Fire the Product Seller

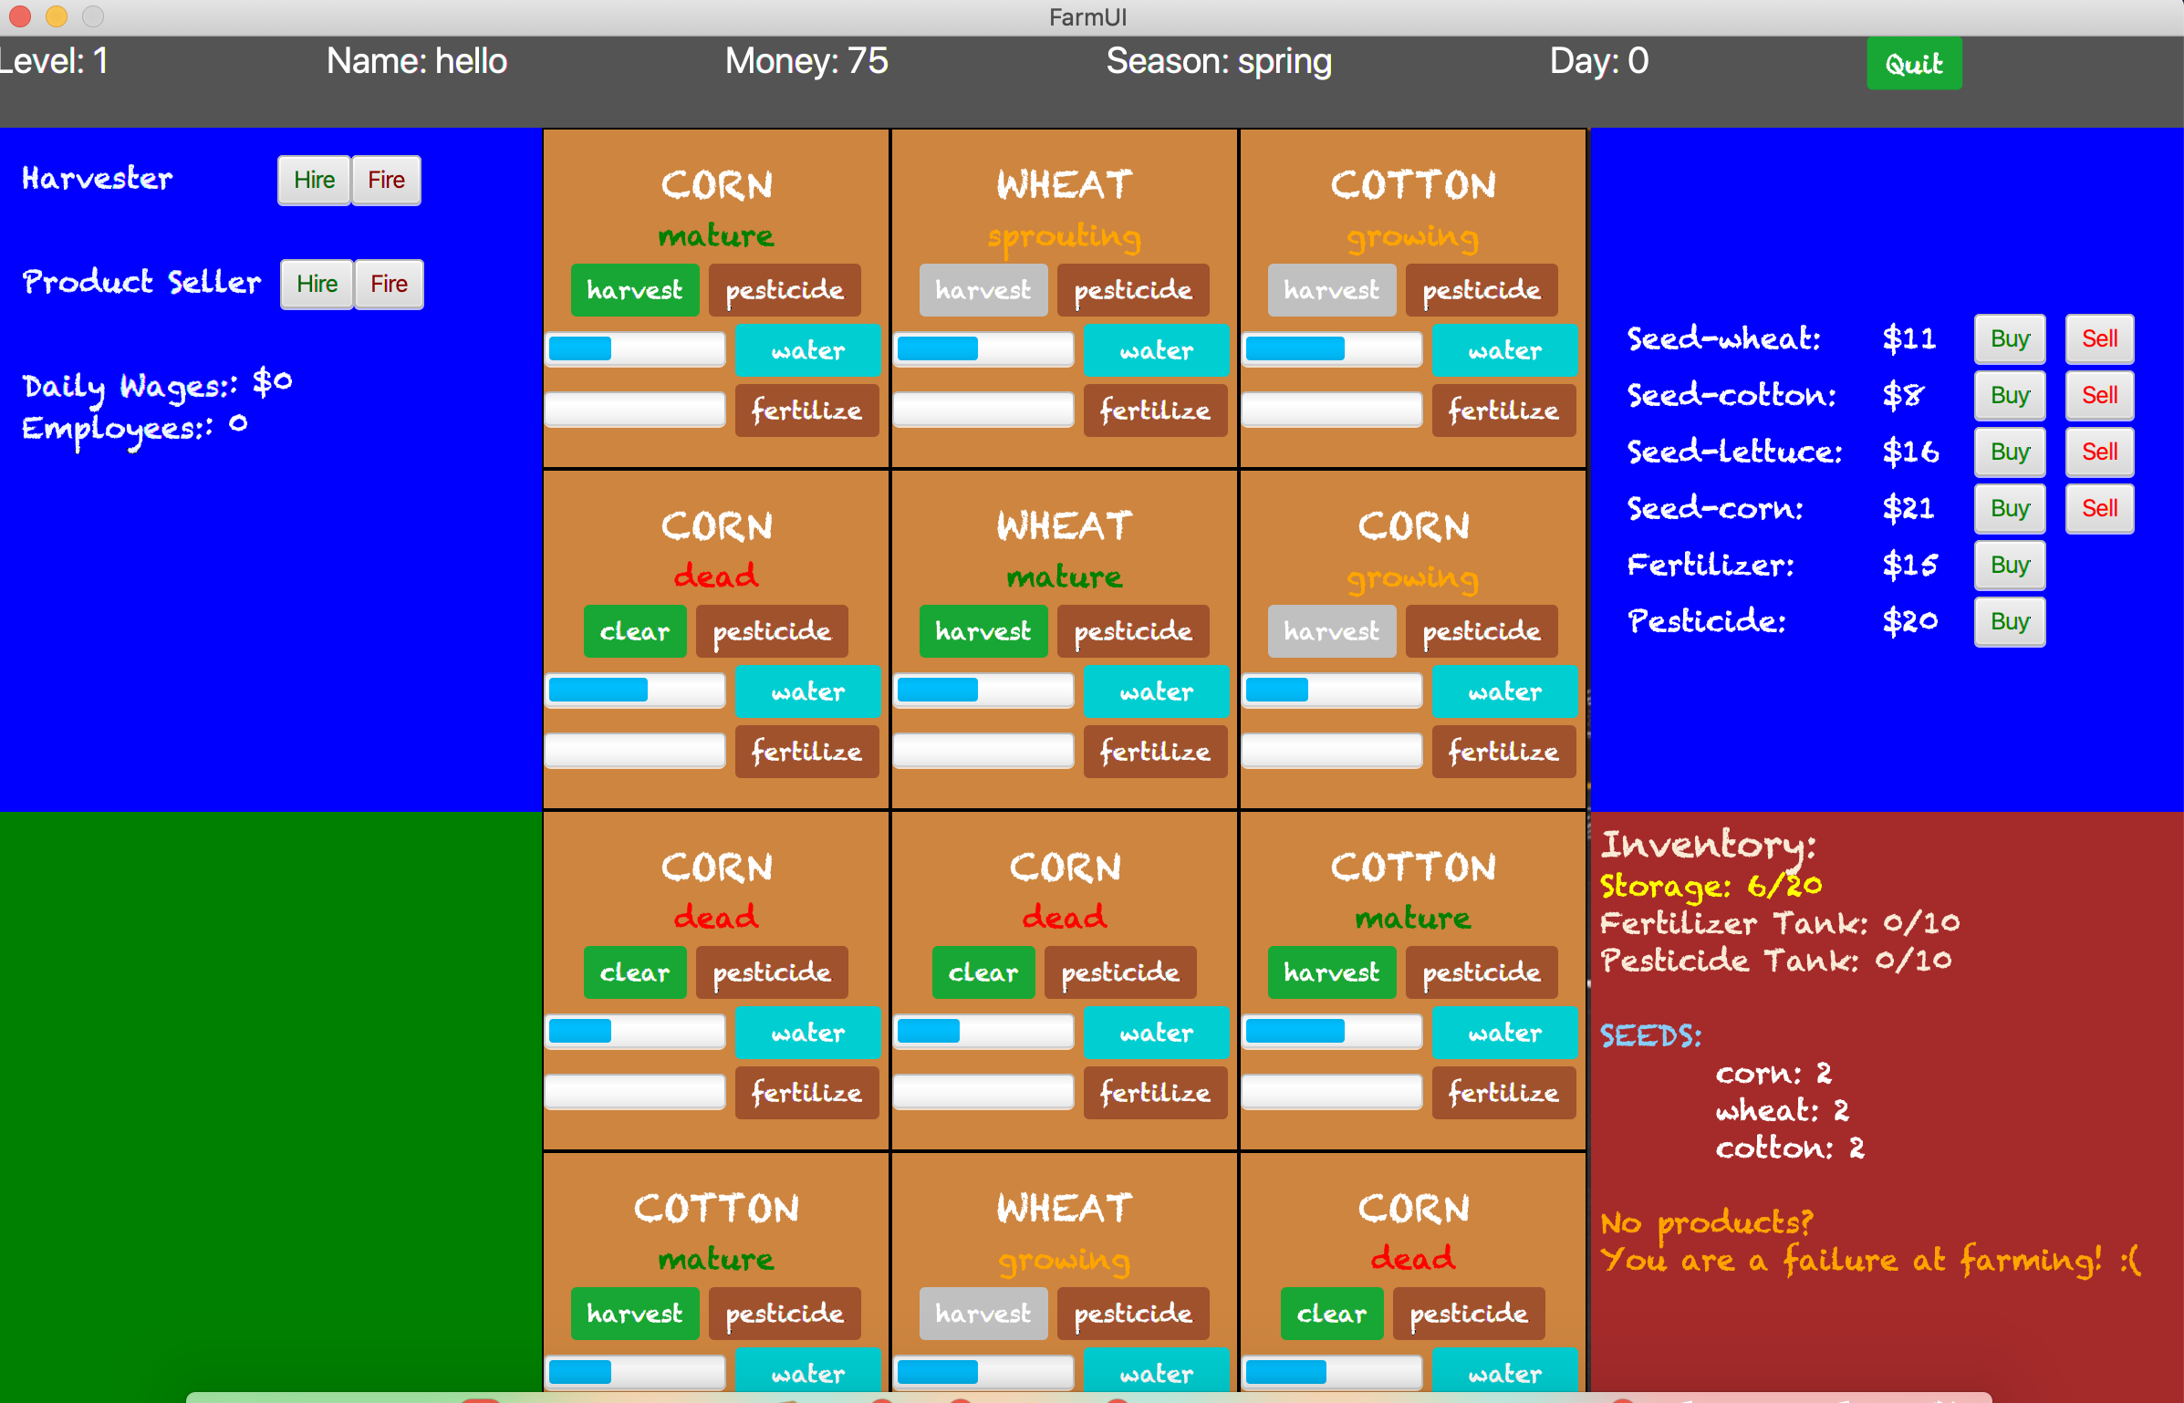(x=389, y=284)
